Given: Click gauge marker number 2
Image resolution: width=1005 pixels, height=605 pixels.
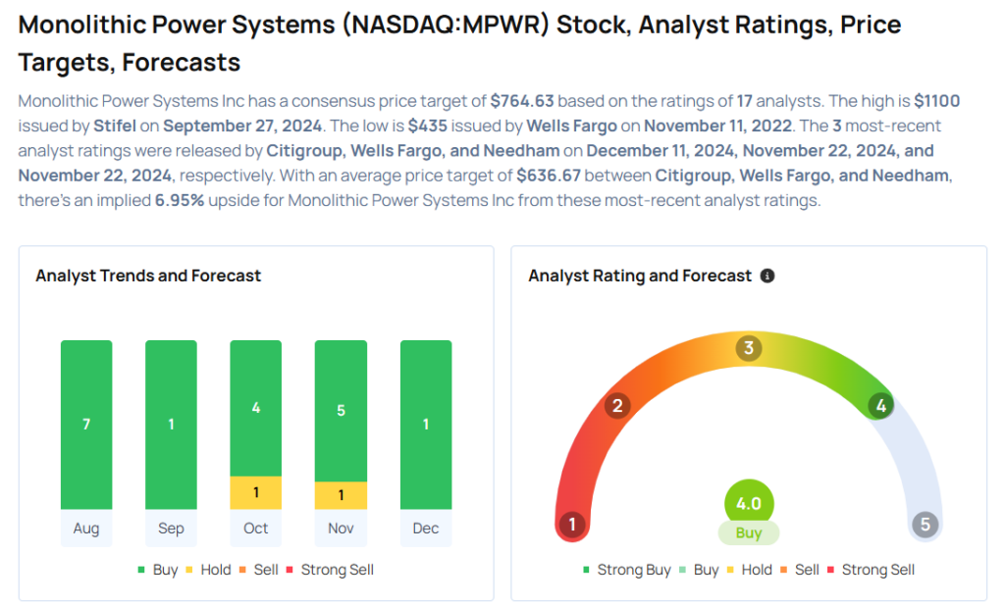Looking at the screenshot, I should coord(617,406).
